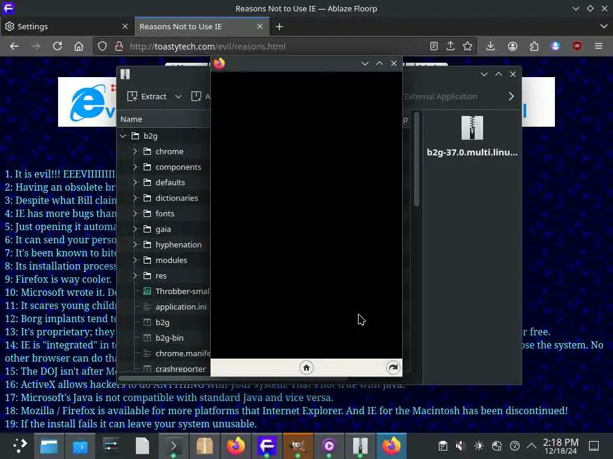The width and height of the screenshot is (613, 459).
Task: Expand the chrome folder
Action: [135, 151]
